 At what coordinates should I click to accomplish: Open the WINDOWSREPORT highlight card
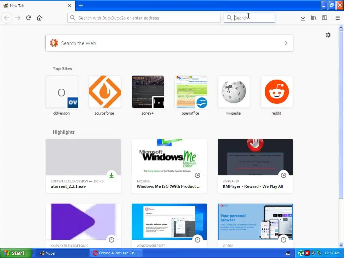point(169,226)
